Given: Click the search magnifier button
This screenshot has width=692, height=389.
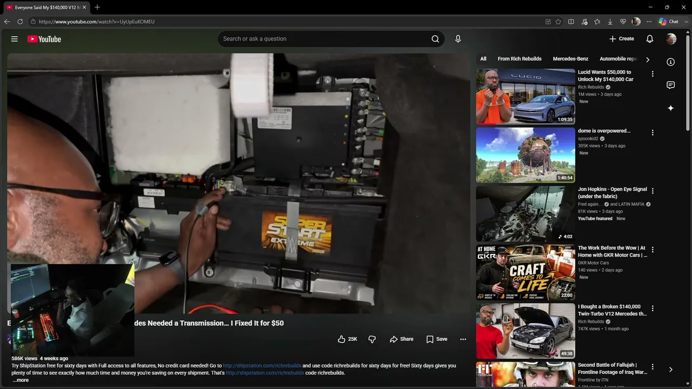Looking at the screenshot, I should (x=435, y=39).
